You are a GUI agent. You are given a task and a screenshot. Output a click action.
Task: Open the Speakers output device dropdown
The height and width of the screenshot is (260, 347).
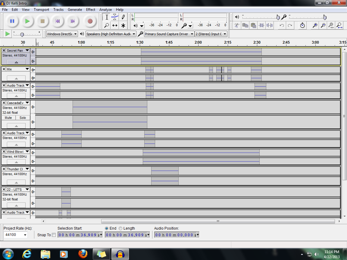[111, 34]
